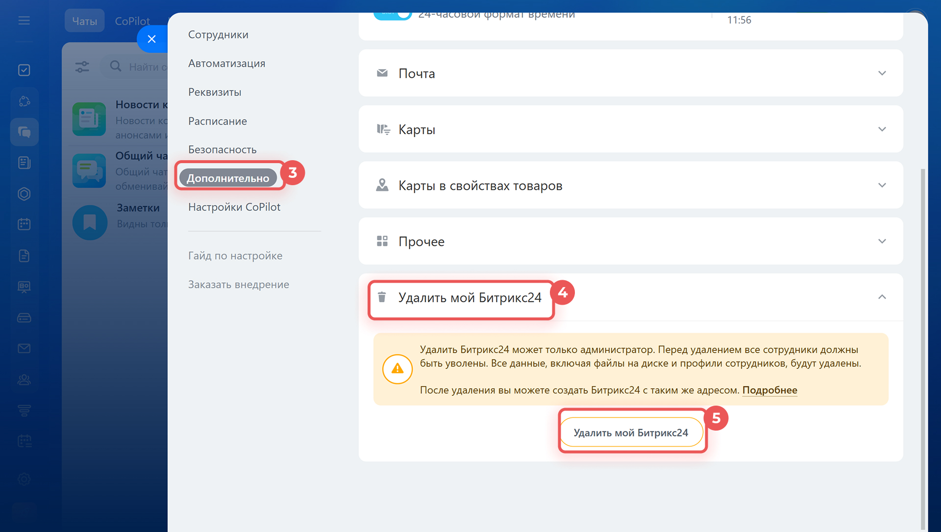
Task: Click the sidebar settings gear icon
Action: coord(24,479)
